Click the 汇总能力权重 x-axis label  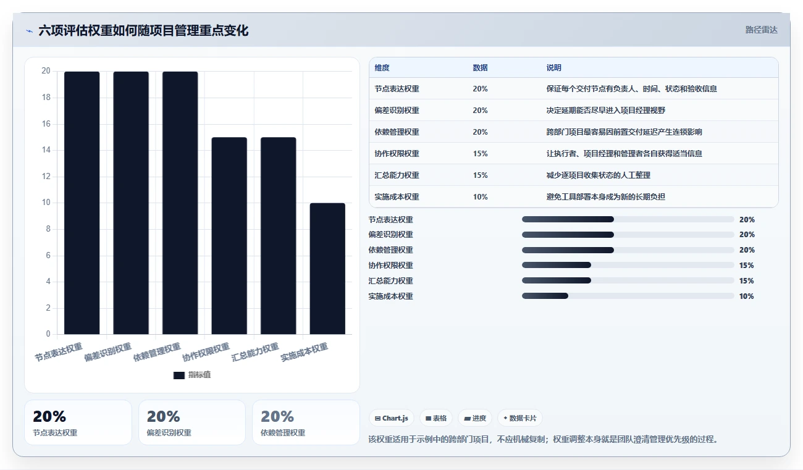(x=255, y=352)
